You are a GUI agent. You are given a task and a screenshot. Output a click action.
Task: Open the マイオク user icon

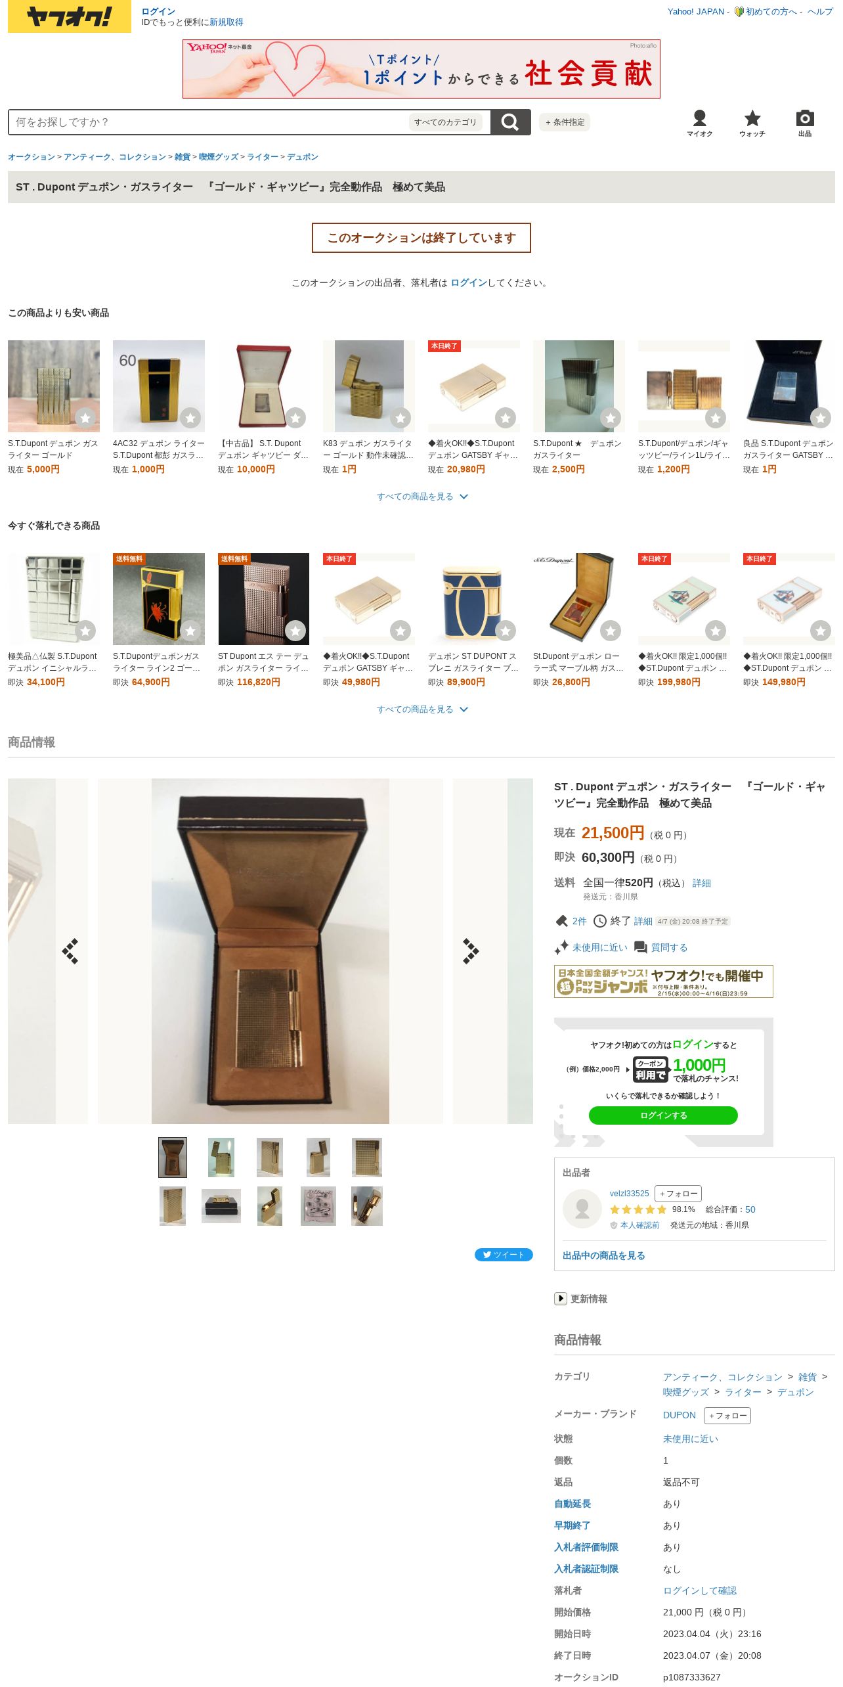pyautogui.click(x=699, y=123)
